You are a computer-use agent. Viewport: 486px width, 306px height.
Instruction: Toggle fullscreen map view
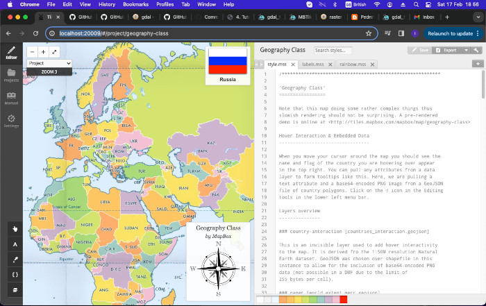click(54, 51)
